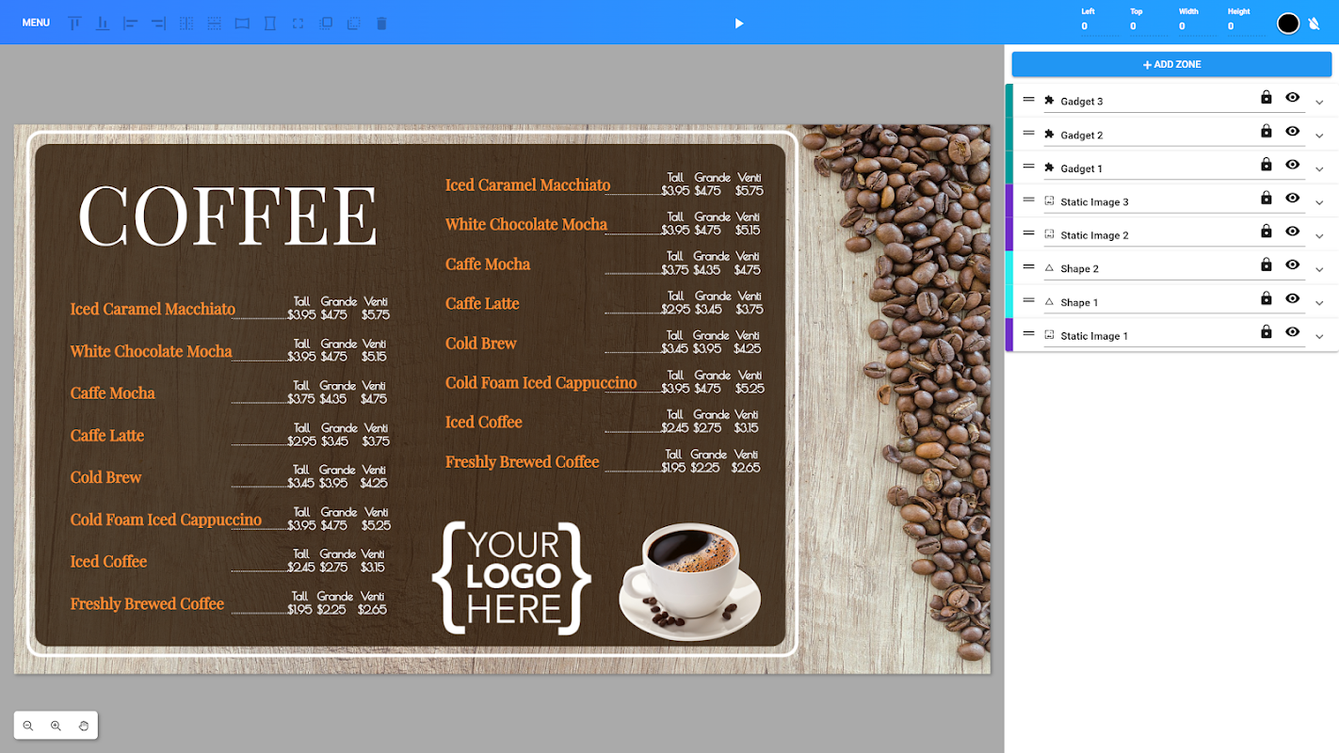
Task: Expand Gadget 3 zone options
Action: 1319,103
